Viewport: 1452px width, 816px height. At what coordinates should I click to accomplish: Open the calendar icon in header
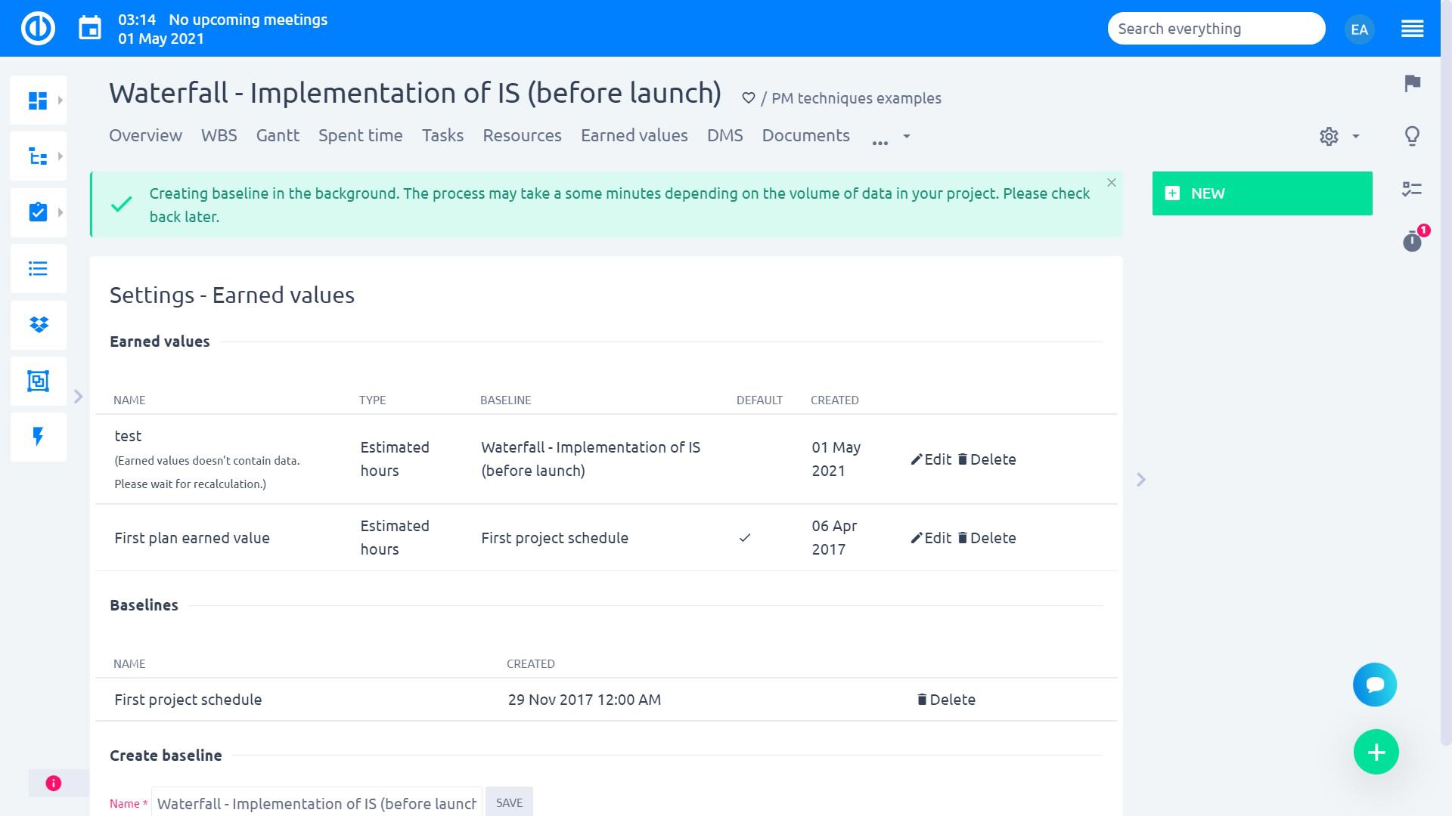click(x=90, y=29)
